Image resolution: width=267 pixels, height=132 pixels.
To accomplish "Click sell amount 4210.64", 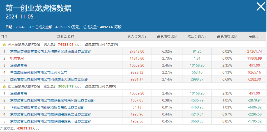I will pyautogui.click(x=197, y=114).
